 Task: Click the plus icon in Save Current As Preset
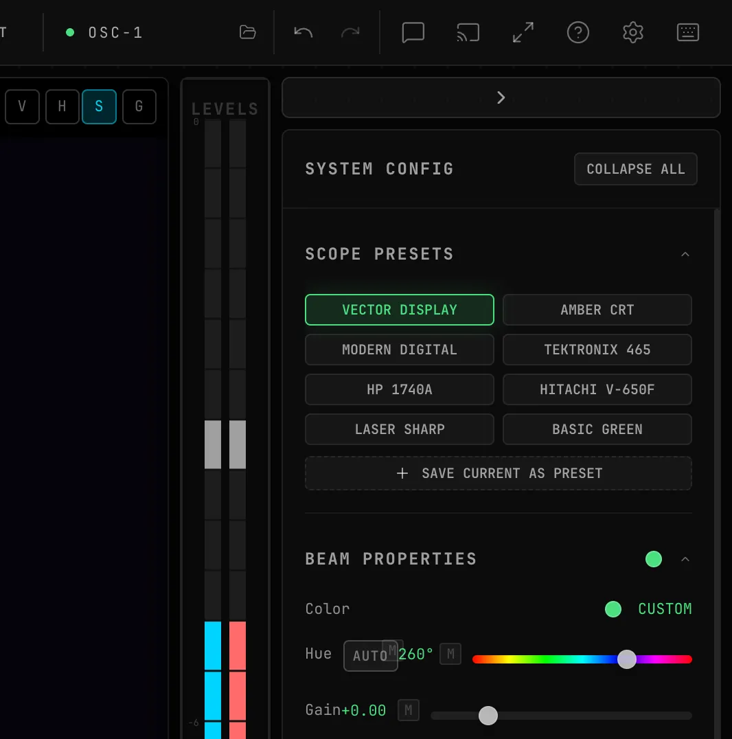(402, 473)
